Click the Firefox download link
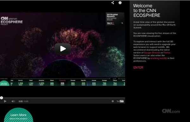Screen dimensions: 190x122 pos(167,52)
